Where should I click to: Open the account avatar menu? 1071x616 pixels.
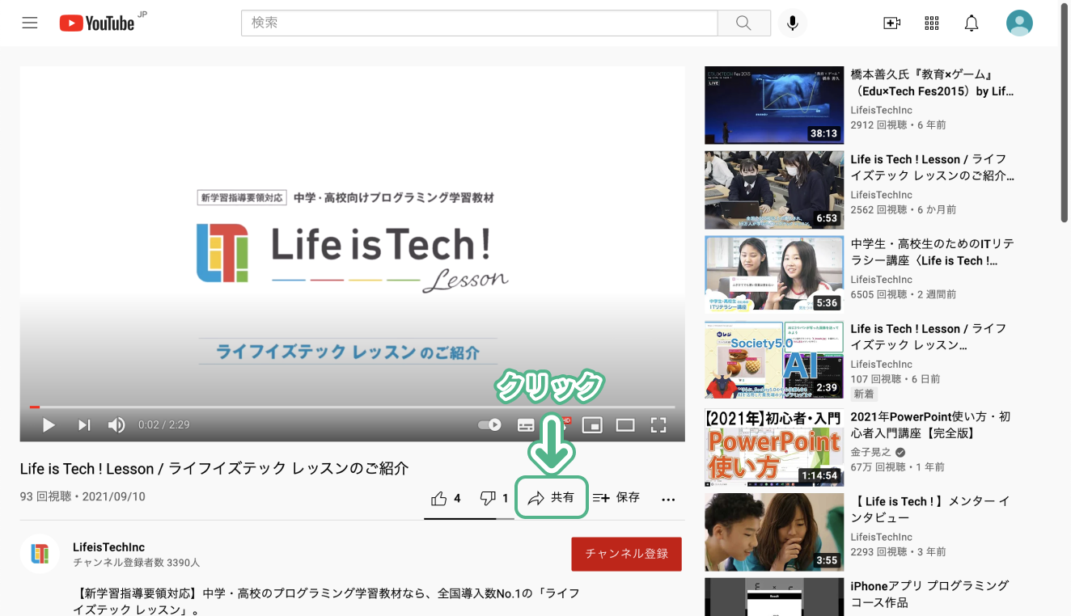click(x=1019, y=23)
